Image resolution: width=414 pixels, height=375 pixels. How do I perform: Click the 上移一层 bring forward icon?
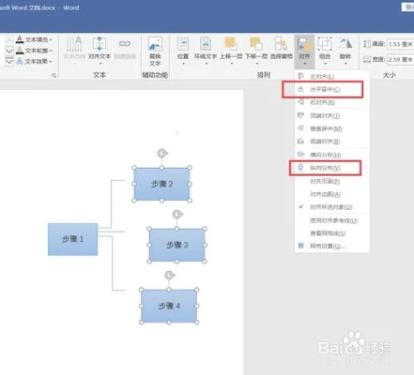pos(231,44)
